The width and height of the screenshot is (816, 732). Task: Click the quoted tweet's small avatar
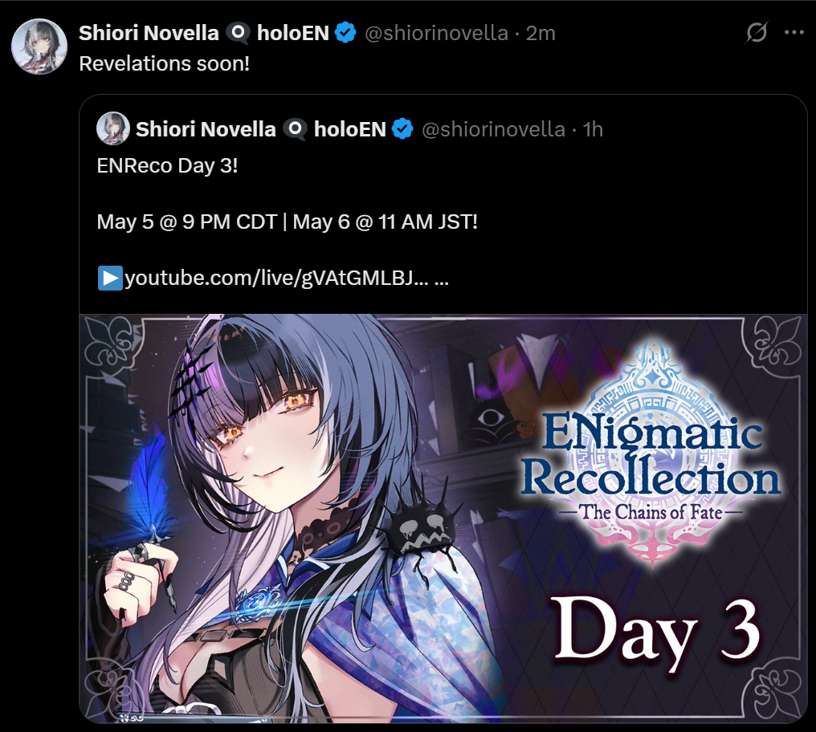(113, 128)
